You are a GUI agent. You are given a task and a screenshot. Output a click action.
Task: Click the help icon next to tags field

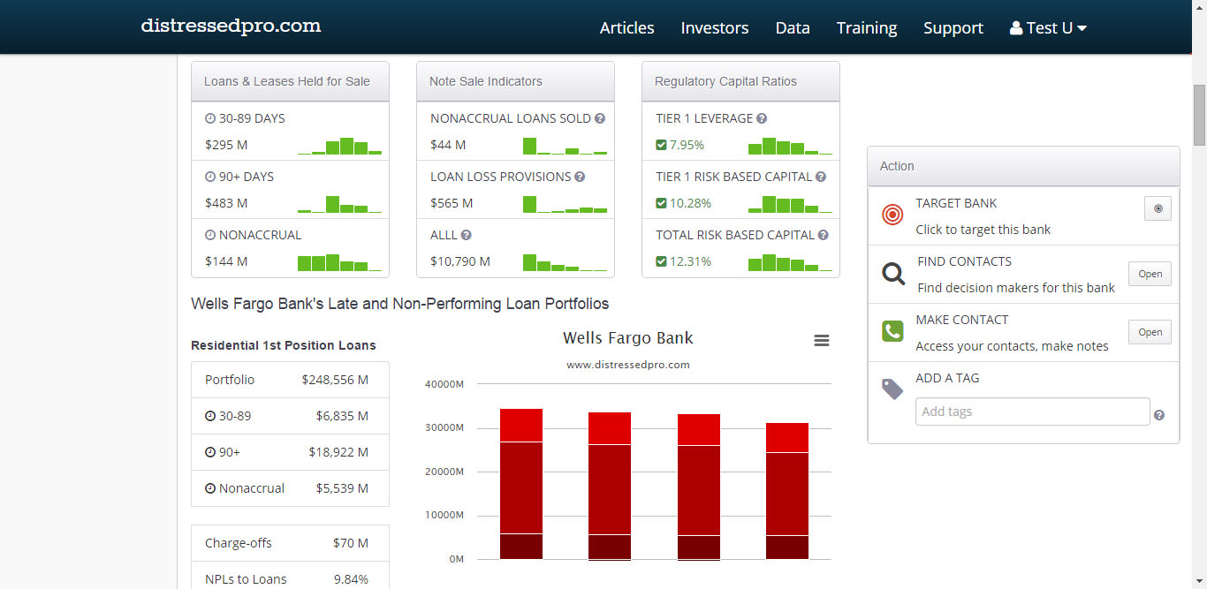click(1159, 415)
